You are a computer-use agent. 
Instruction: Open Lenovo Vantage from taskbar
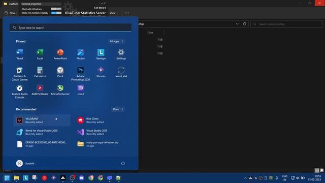click(26, 178)
